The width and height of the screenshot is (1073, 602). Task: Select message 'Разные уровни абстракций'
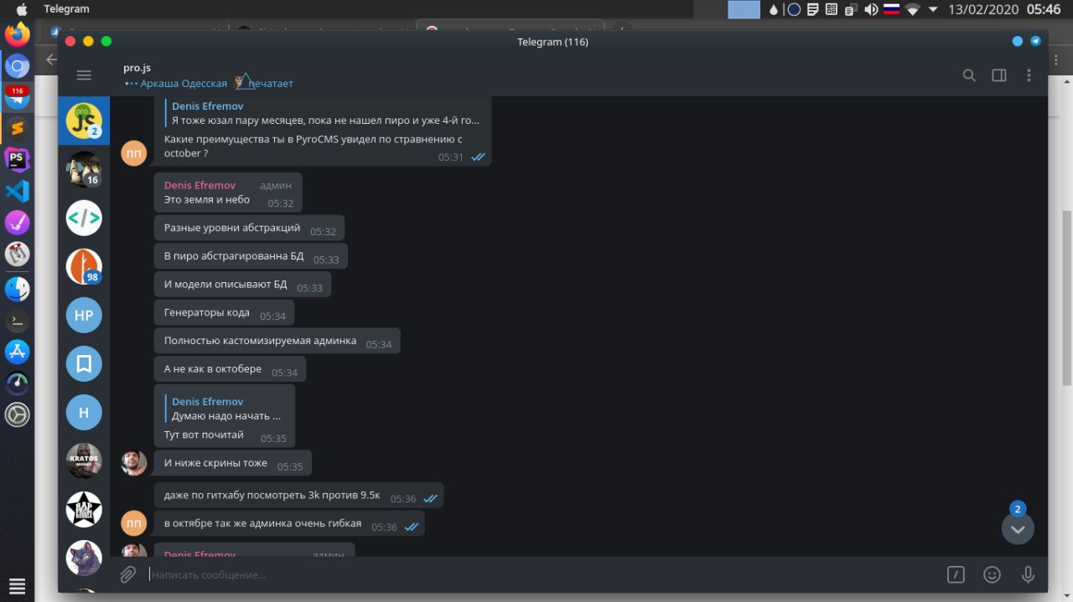point(249,229)
